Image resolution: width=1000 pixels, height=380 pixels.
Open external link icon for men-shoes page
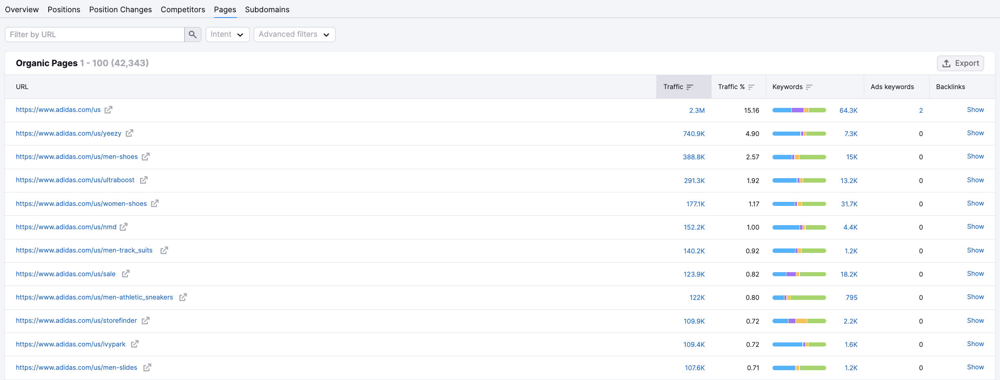(146, 156)
